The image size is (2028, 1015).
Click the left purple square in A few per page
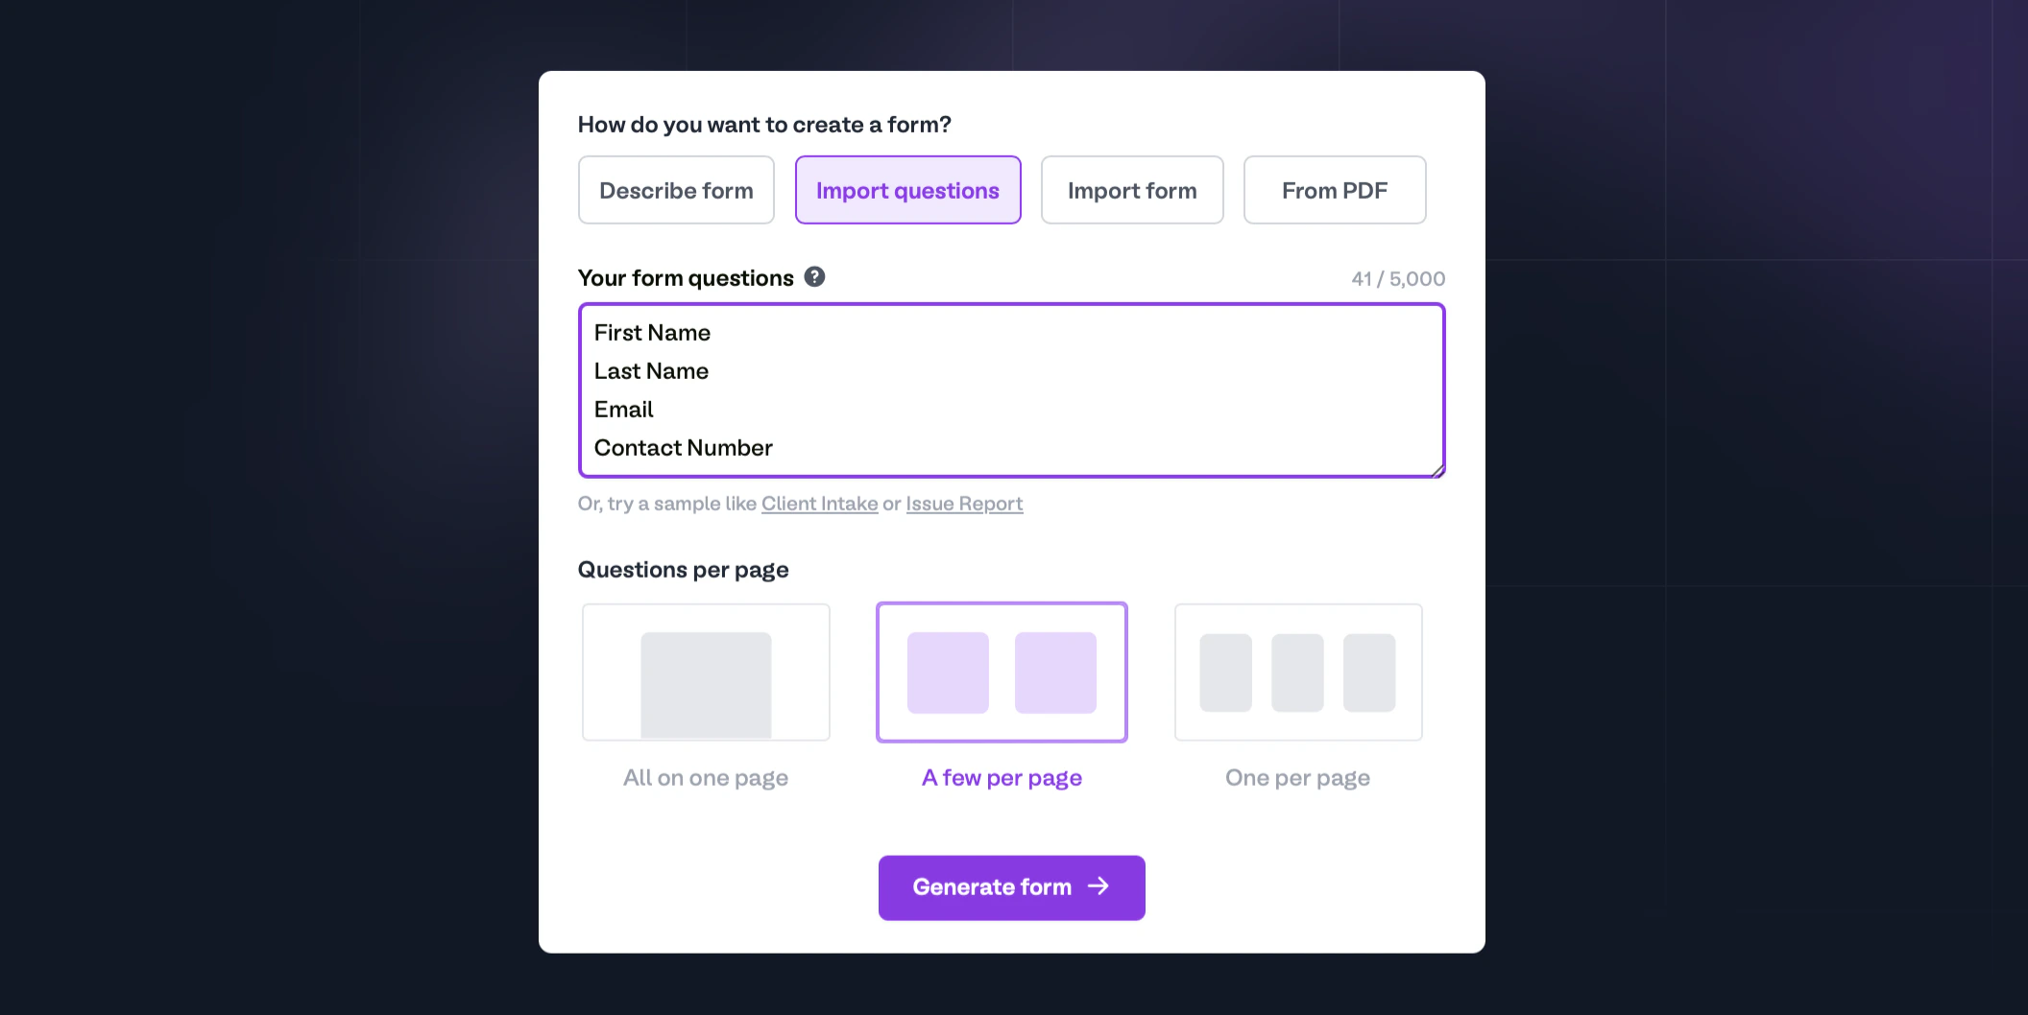[948, 673]
